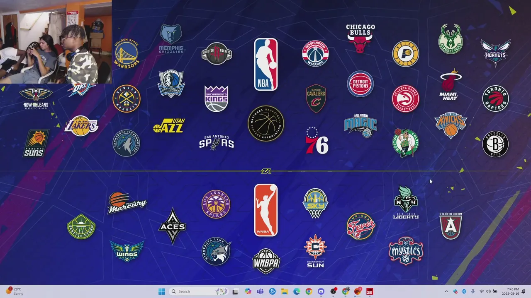Click the Dallas Mavericks logo
The width and height of the screenshot is (531, 298).
click(171, 84)
